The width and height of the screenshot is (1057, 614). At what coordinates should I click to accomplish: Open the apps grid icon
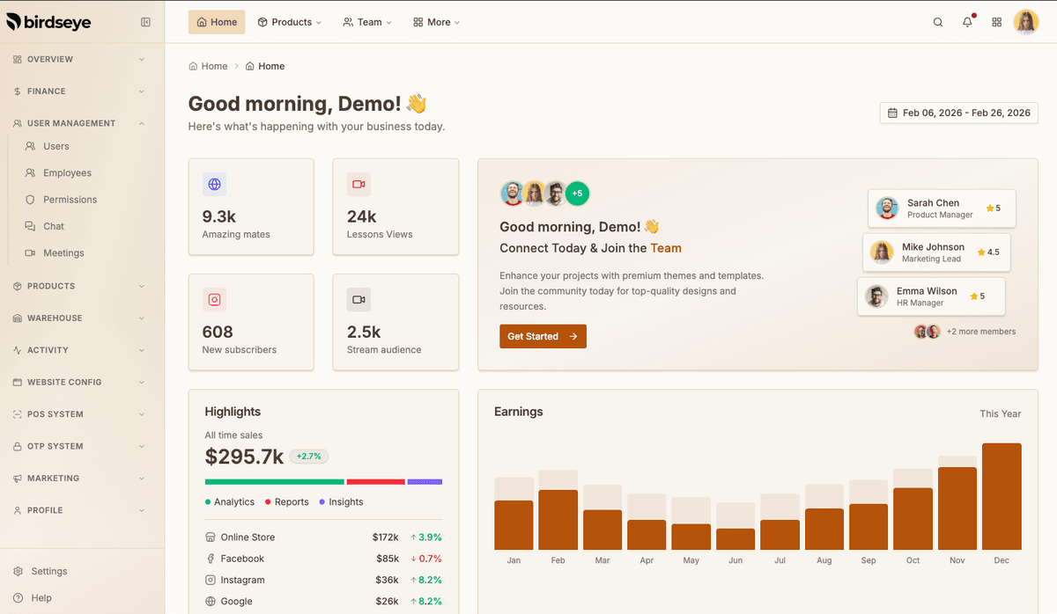(x=997, y=22)
